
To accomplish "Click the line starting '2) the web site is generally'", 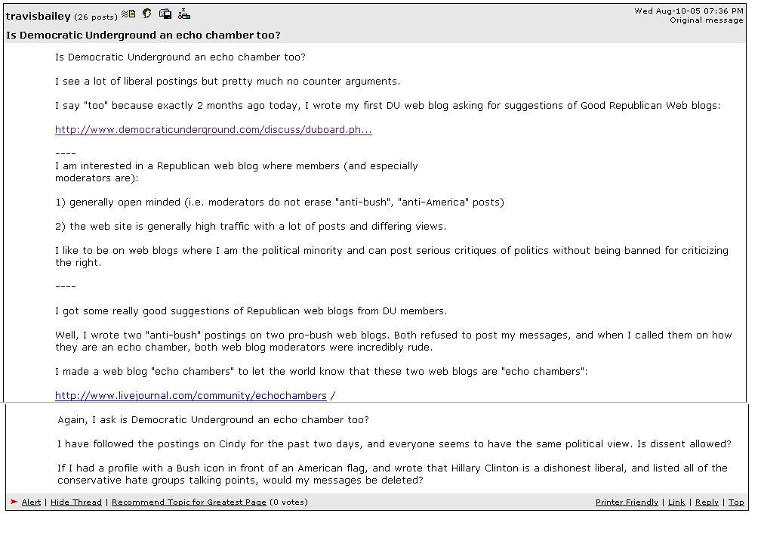I will [251, 227].
